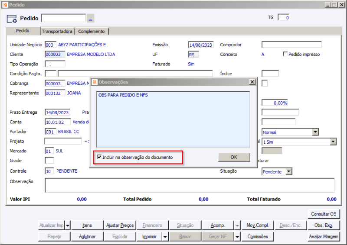Click the Total Faturado label
The height and width of the screenshot is (245, 347).
pos(264,199)
